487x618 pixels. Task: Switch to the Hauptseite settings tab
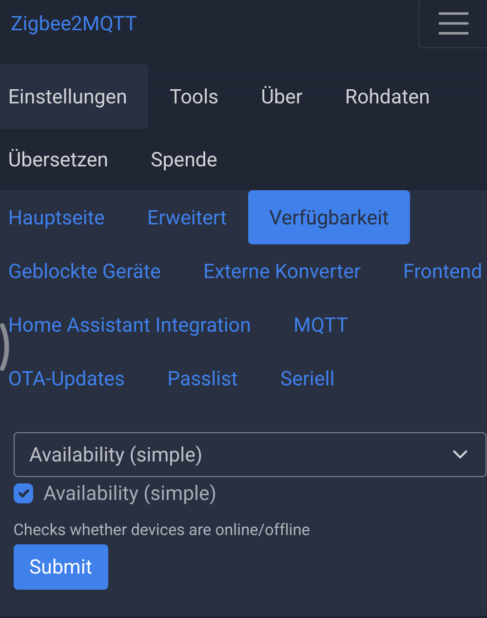click(57, 218)
